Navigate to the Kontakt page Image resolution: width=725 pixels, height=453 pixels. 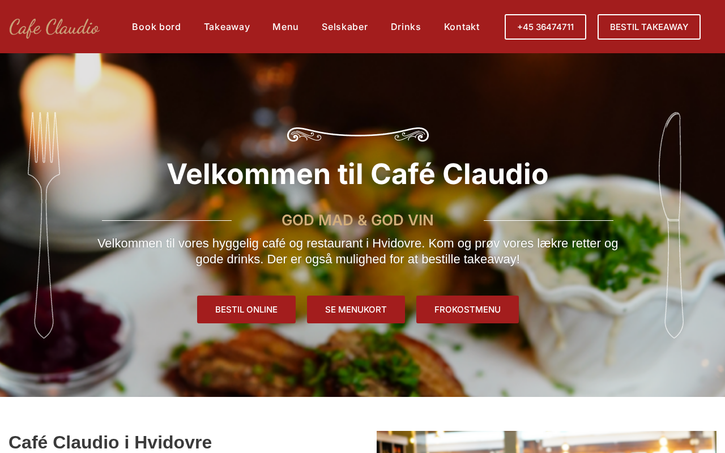tap(462, 27)
